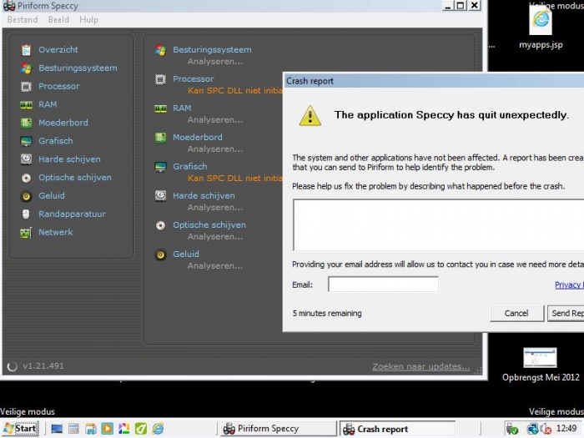
Task: Click Harde schijven icon in summary panel
Action: (160, 196)
